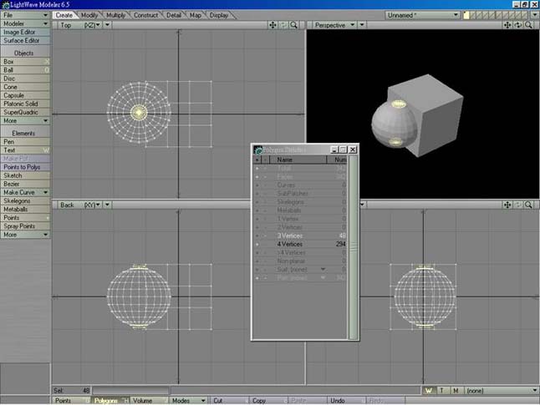Click the zoom magnifier in the bottom-right viewport
Viewport: 540px width, 405px height.
pos(528,205)
